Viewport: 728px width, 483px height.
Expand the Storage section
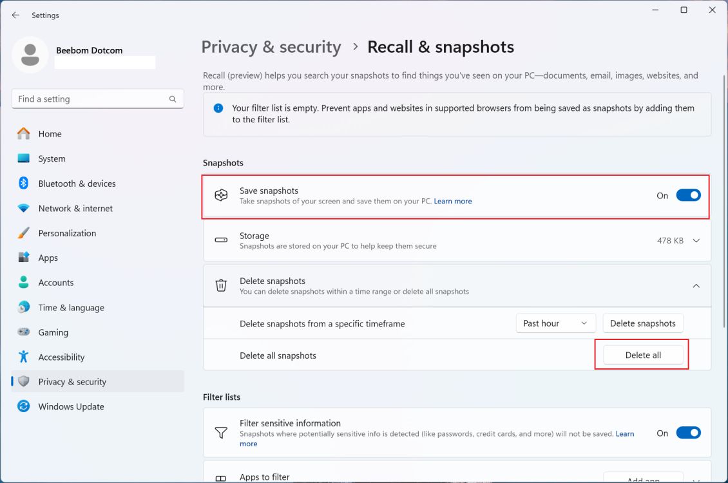click(x=696, y=240)
